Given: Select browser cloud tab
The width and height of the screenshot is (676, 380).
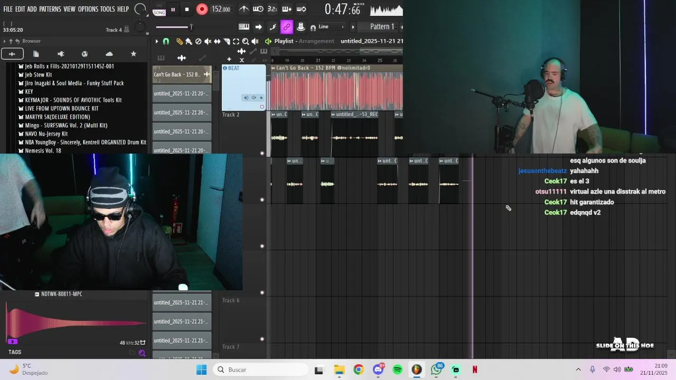Looking at the screenshot, I should [109, 54].
